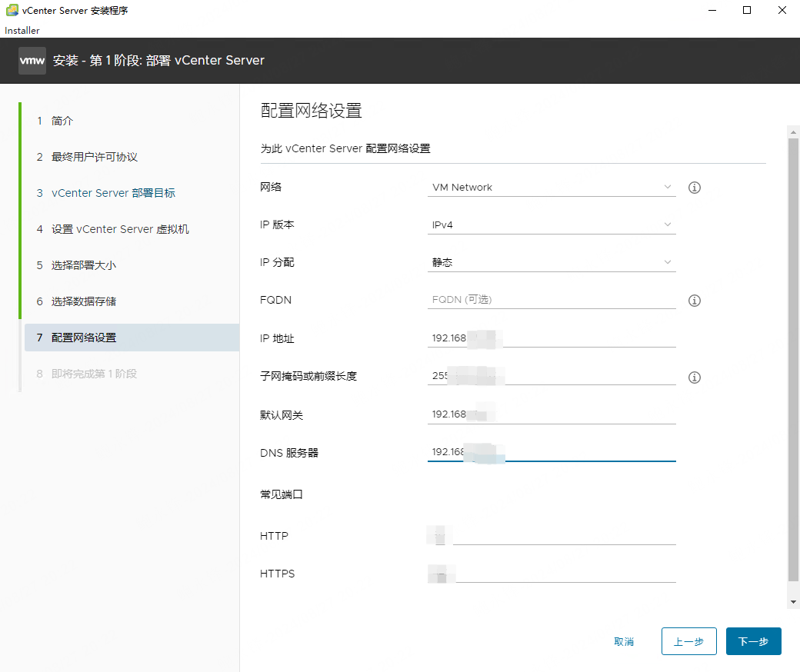Viewport: 800px width, 672px height.
Task: Open the IP 分配 dropdown showing 静态
Action: point(552,263)
